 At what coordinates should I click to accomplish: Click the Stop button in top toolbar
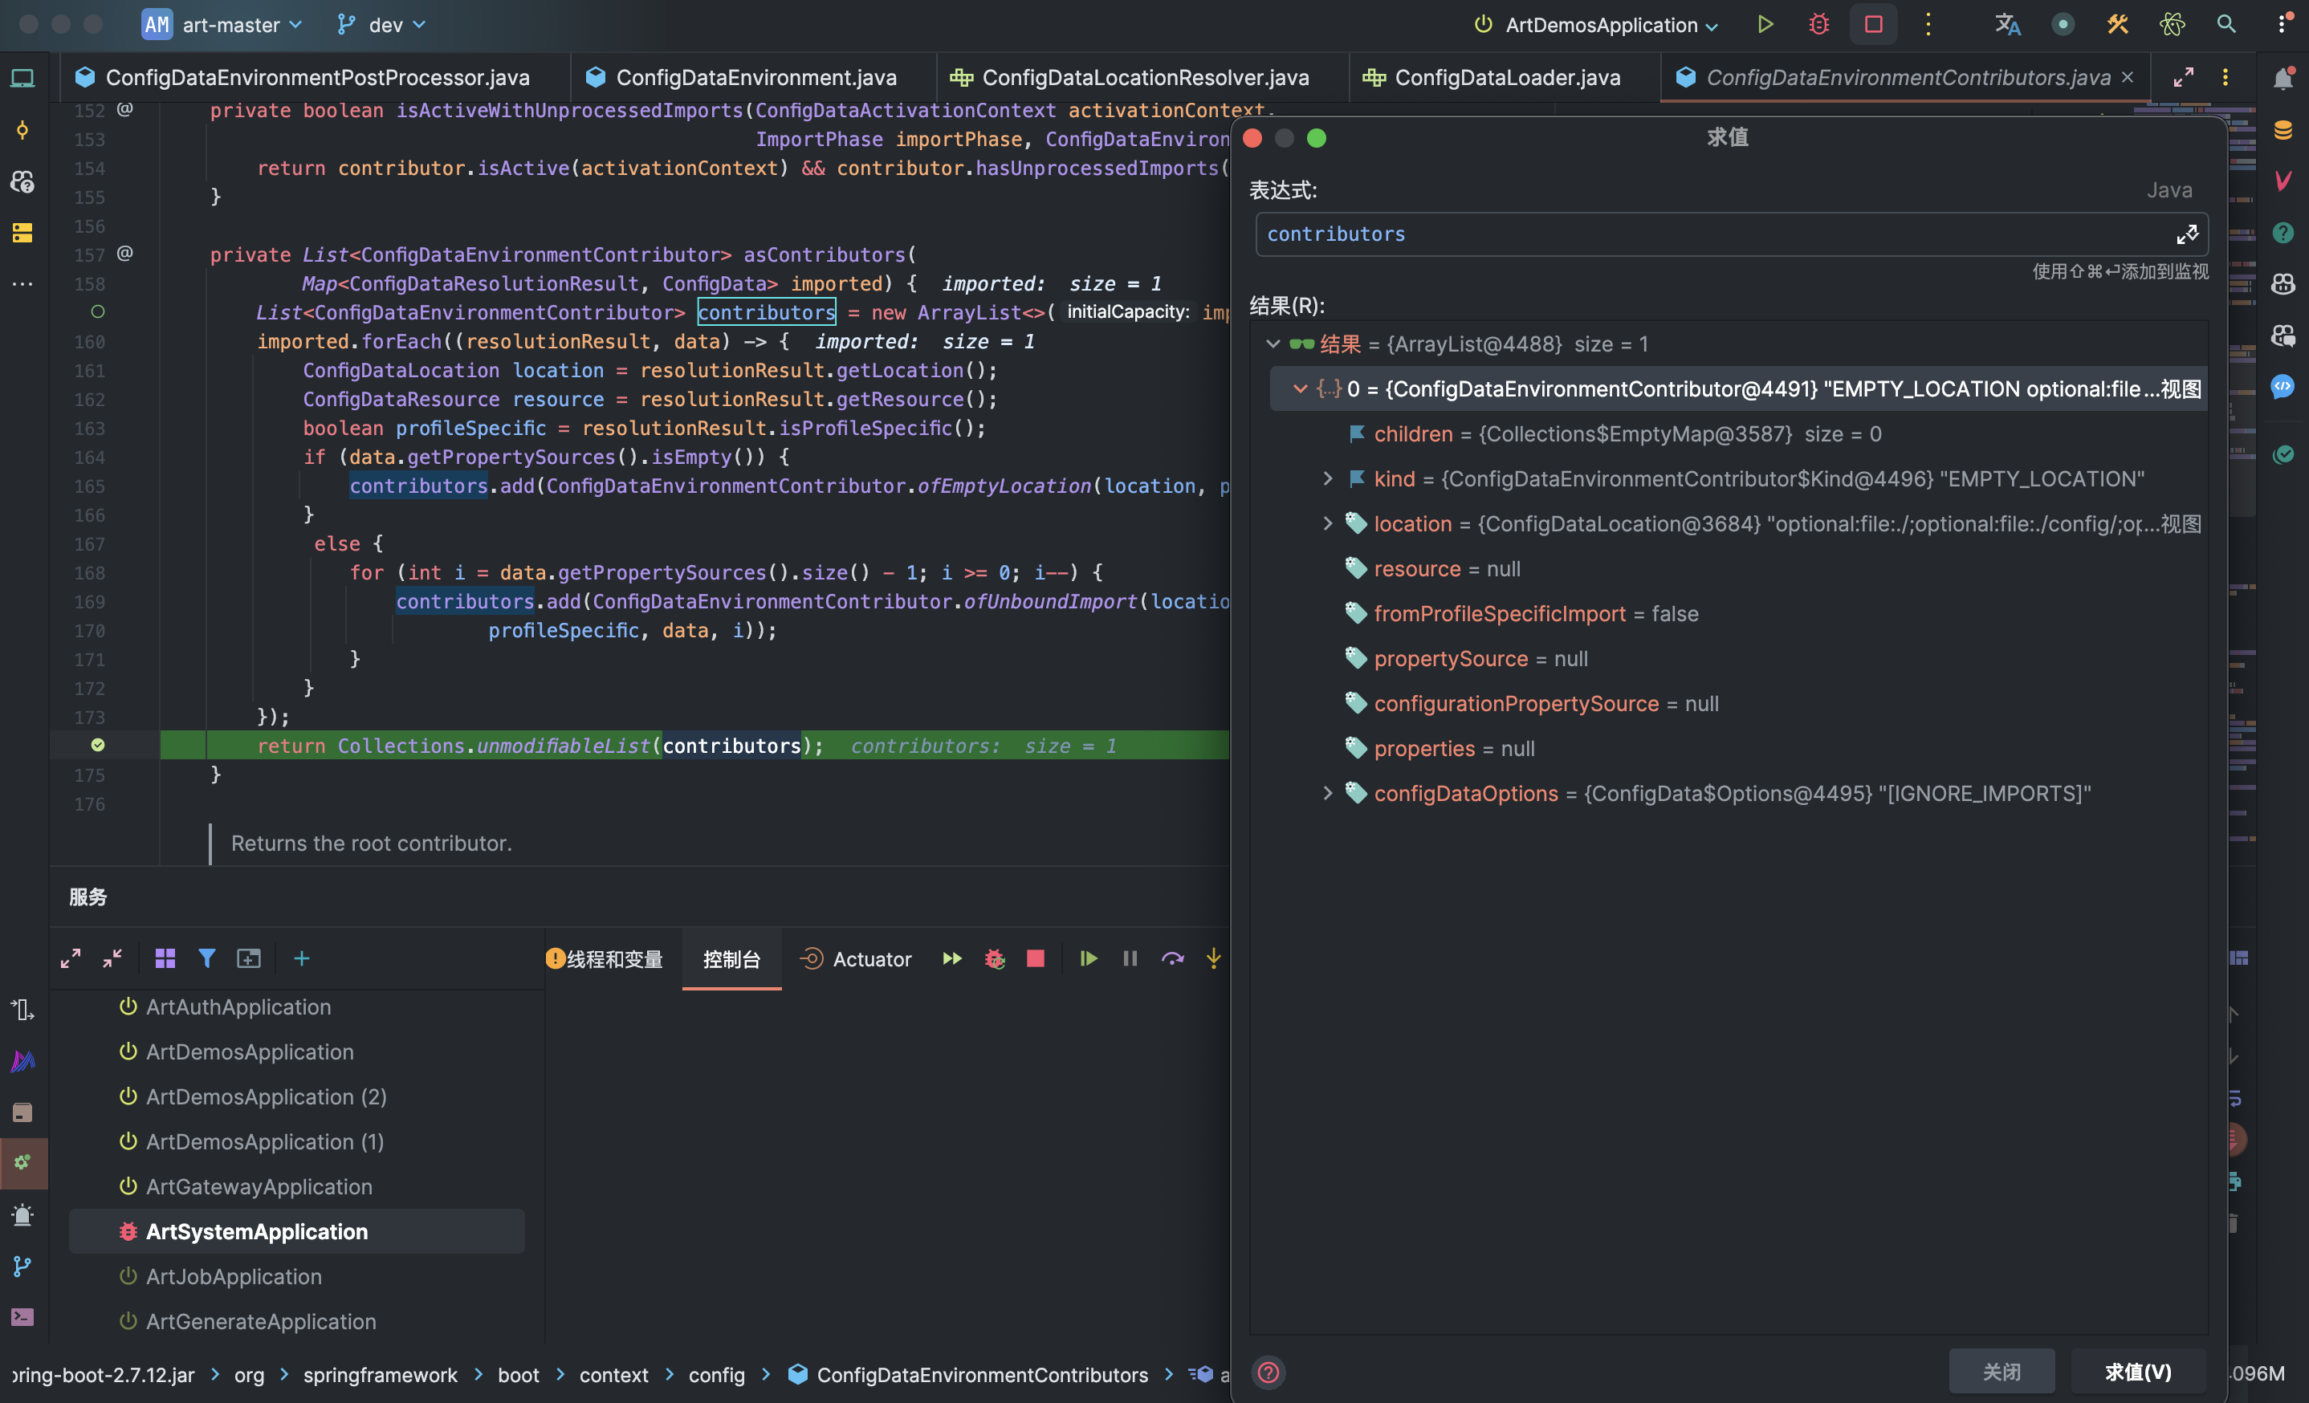1873,24
